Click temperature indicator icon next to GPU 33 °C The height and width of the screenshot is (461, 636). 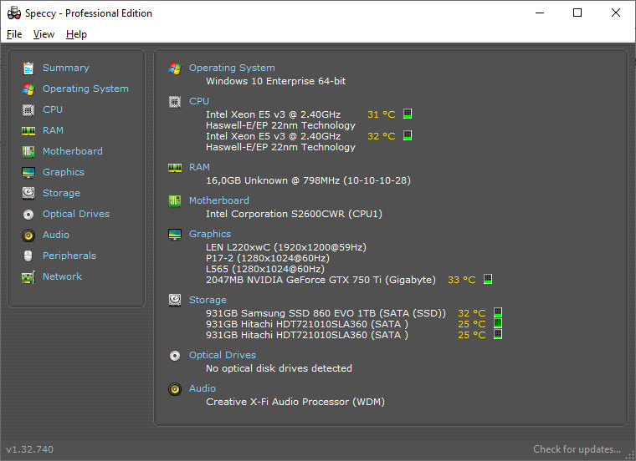(488, 279)
